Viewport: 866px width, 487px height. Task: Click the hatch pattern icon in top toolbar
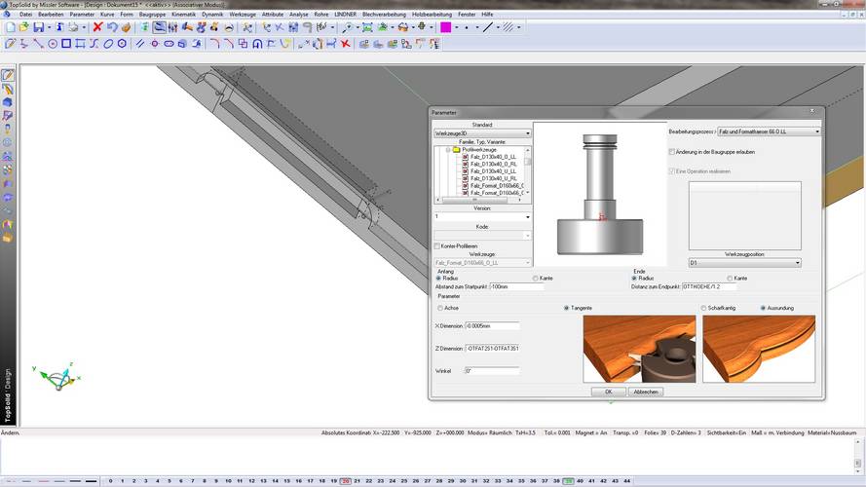point(508,27)
